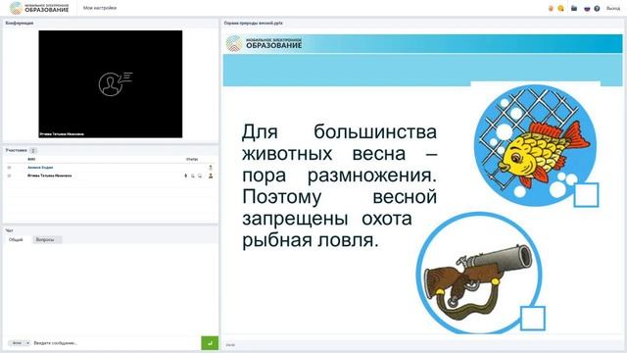The width and height of the screenshot is (627, 353).
Task: Toggle the microphone icon for Татьяна Ивановна
Action: point(185,176)
